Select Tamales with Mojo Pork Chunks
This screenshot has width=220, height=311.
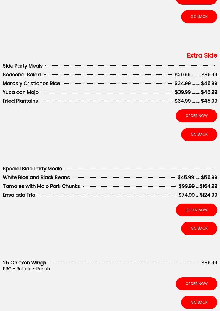[x=41, y=186]
